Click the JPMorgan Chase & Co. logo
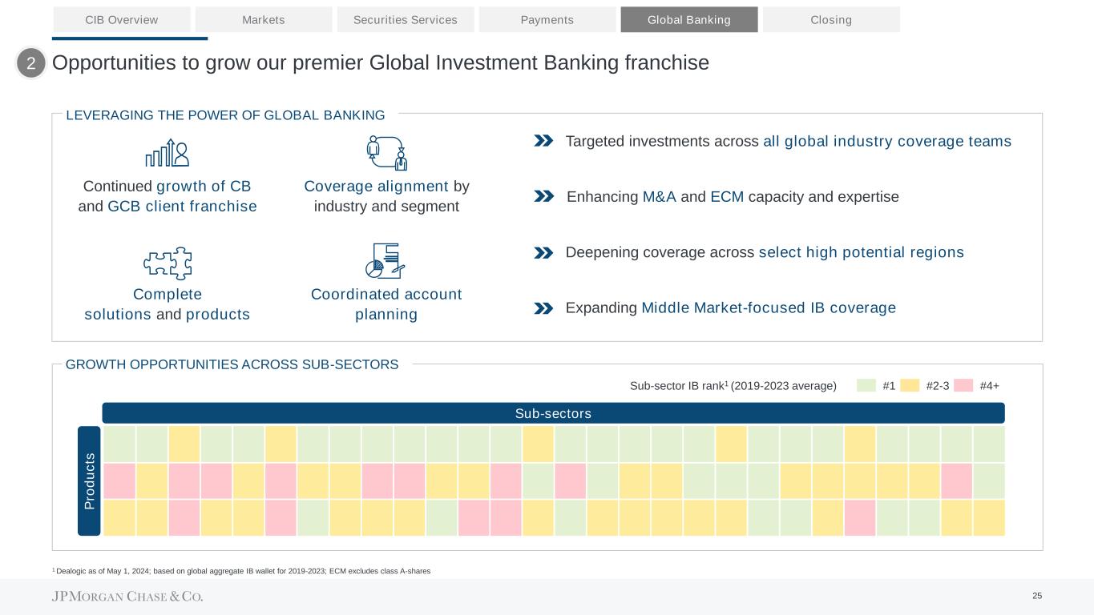This screenshot has height=615, width=1094. [127, 597]
